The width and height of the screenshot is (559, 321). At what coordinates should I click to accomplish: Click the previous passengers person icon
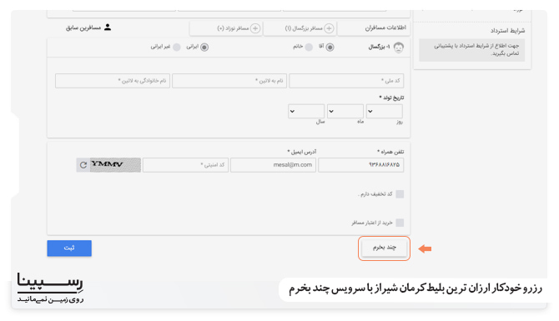(108, 28)
